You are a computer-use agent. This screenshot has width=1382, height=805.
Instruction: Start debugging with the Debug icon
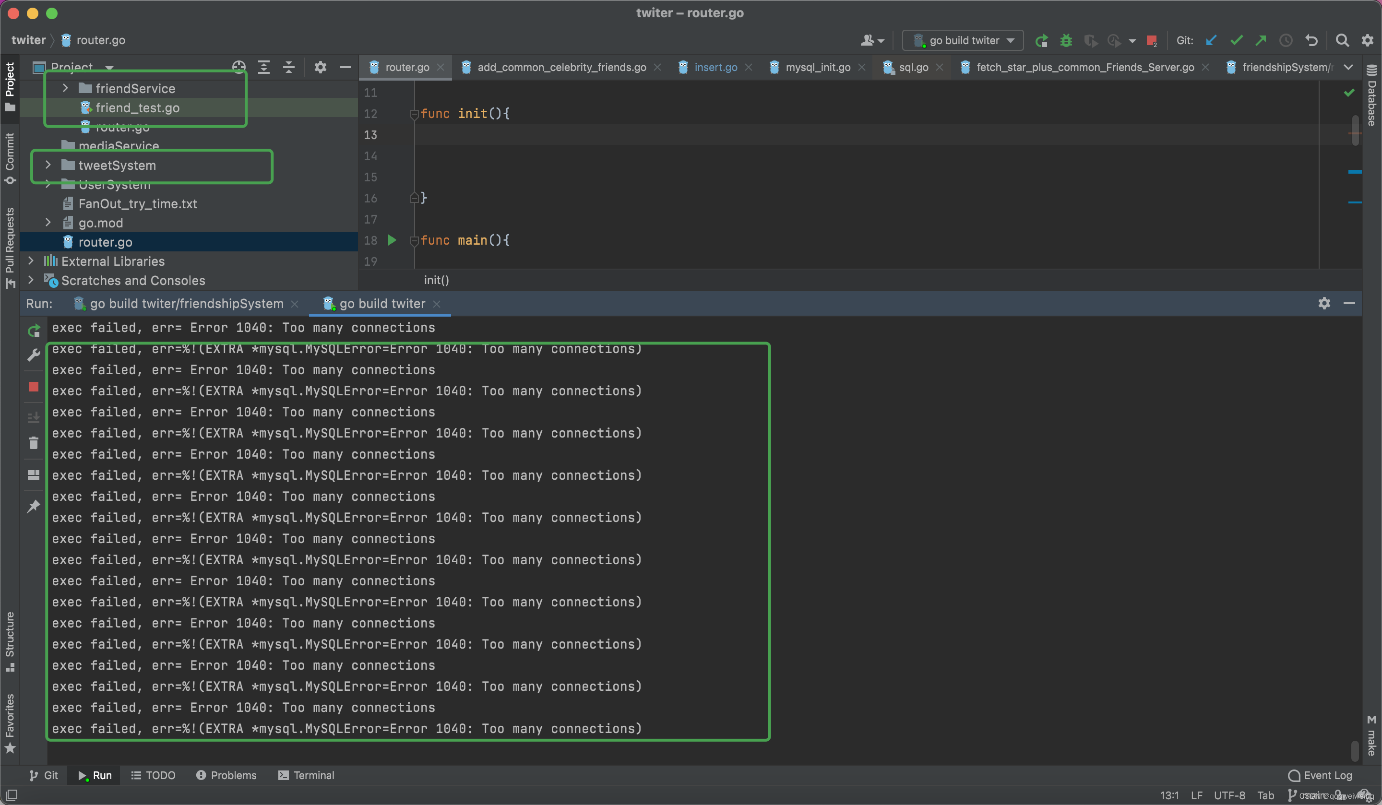(x=1066, y=40)
